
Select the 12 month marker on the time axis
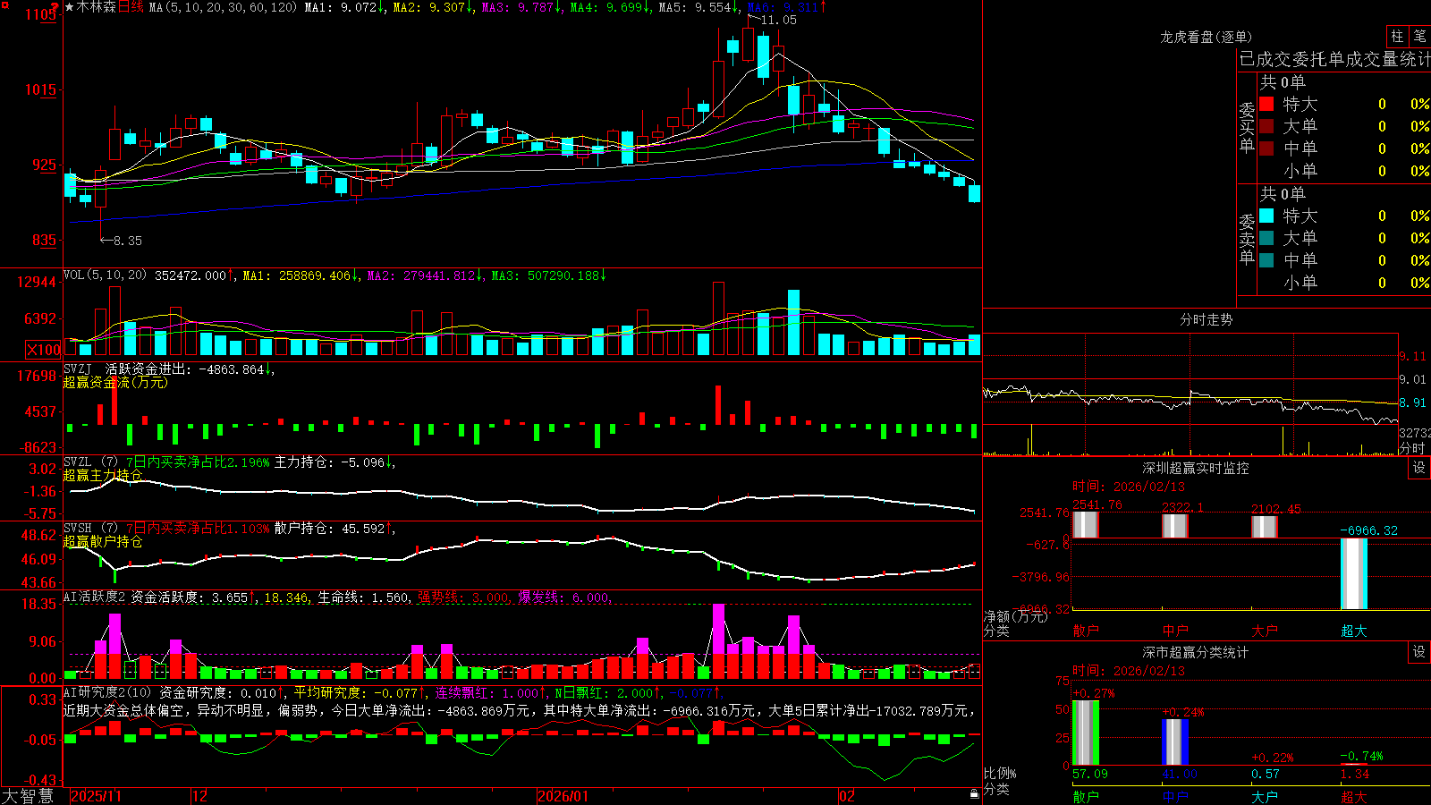point(199,796)
